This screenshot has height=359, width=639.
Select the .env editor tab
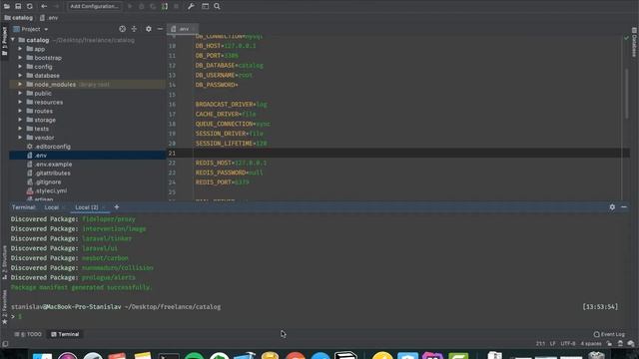click(182, 29)
